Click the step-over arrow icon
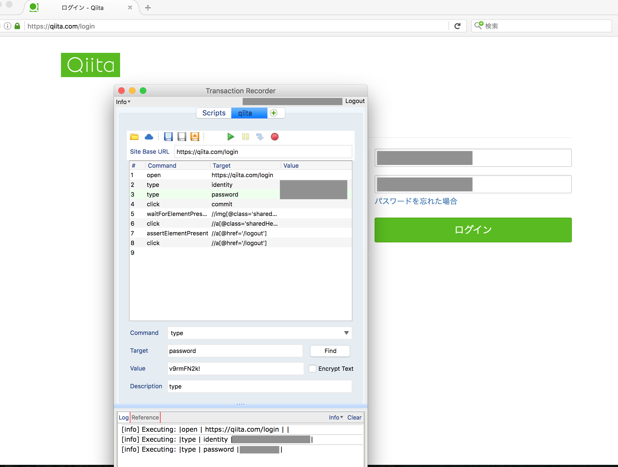 [260, 137]
